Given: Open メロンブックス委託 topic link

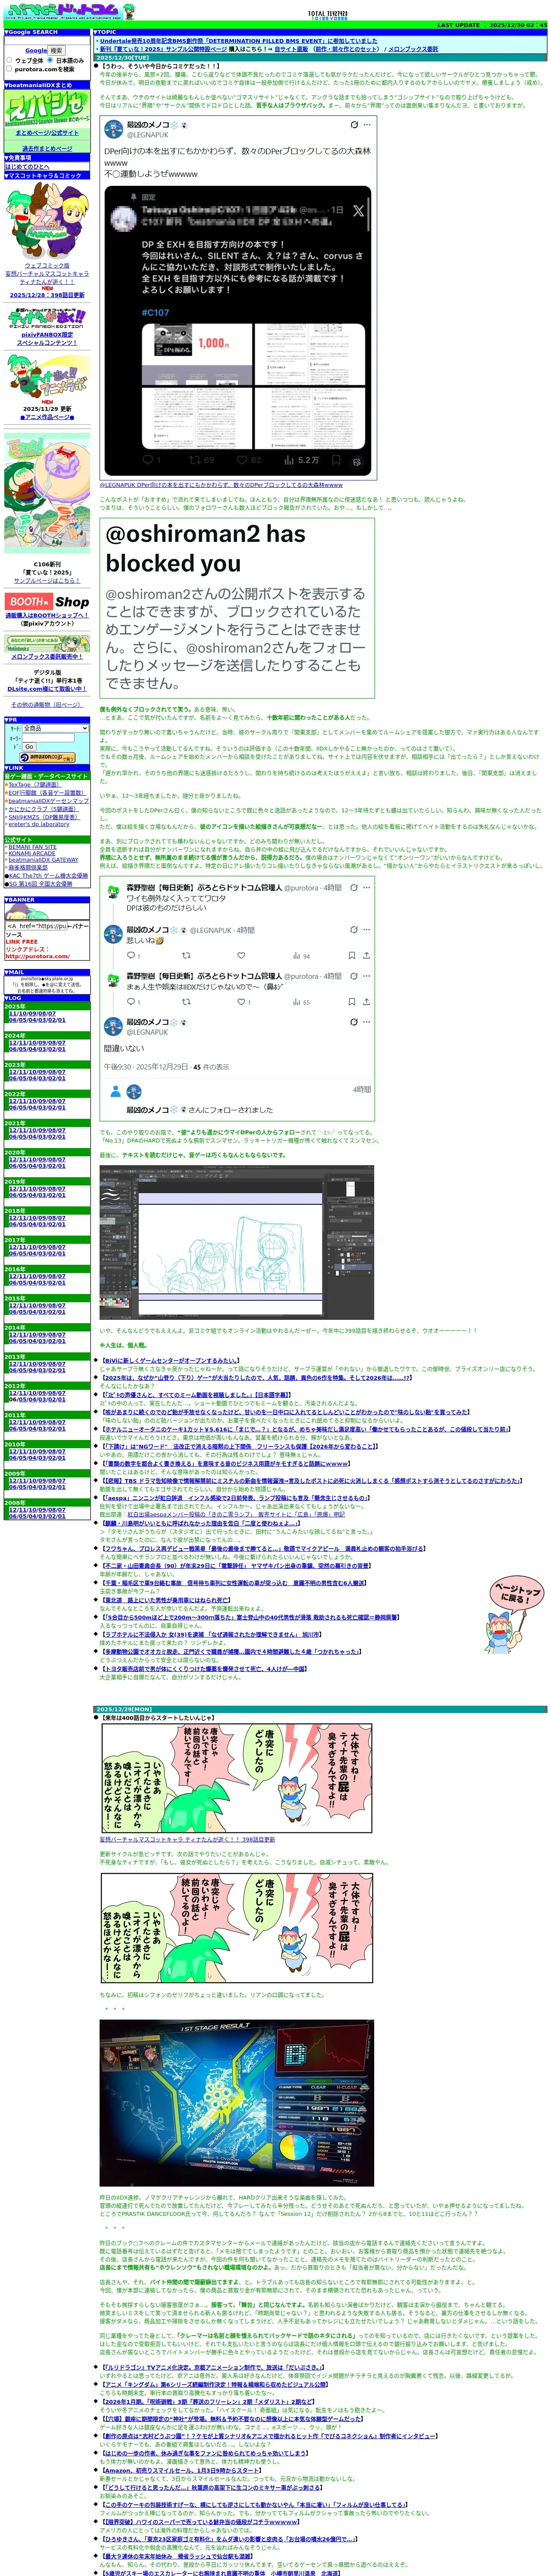Looking at the screenshot, I should 413,49.
